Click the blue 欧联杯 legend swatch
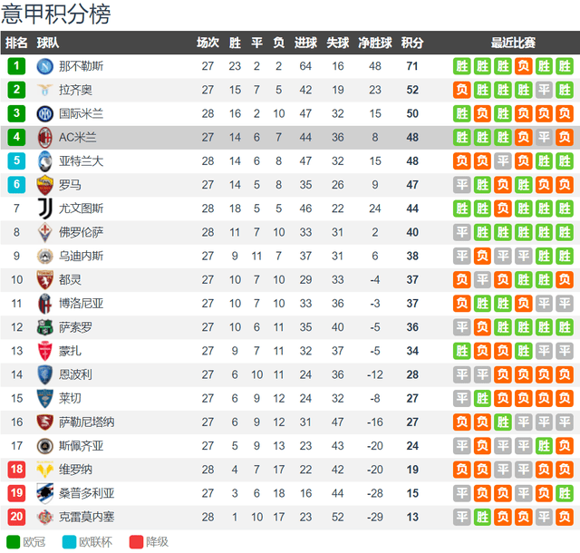This screenshot has height=553, width=580. coord(69,542)
